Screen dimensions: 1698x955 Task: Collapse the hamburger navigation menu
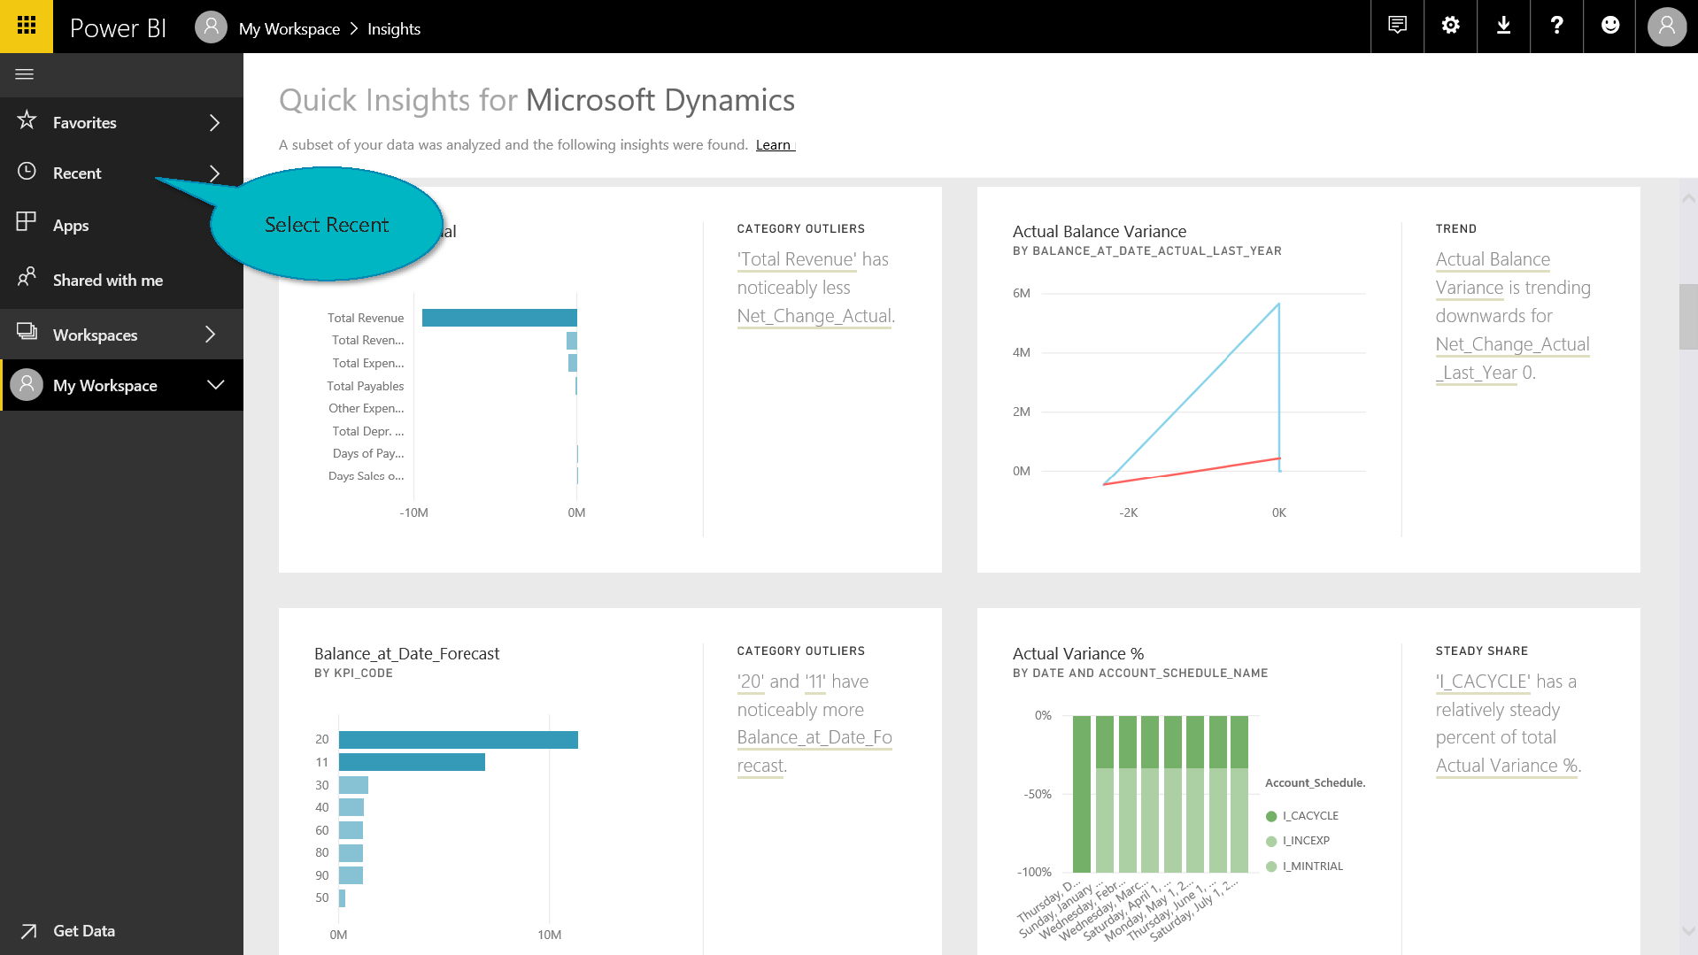pos(25,74)
